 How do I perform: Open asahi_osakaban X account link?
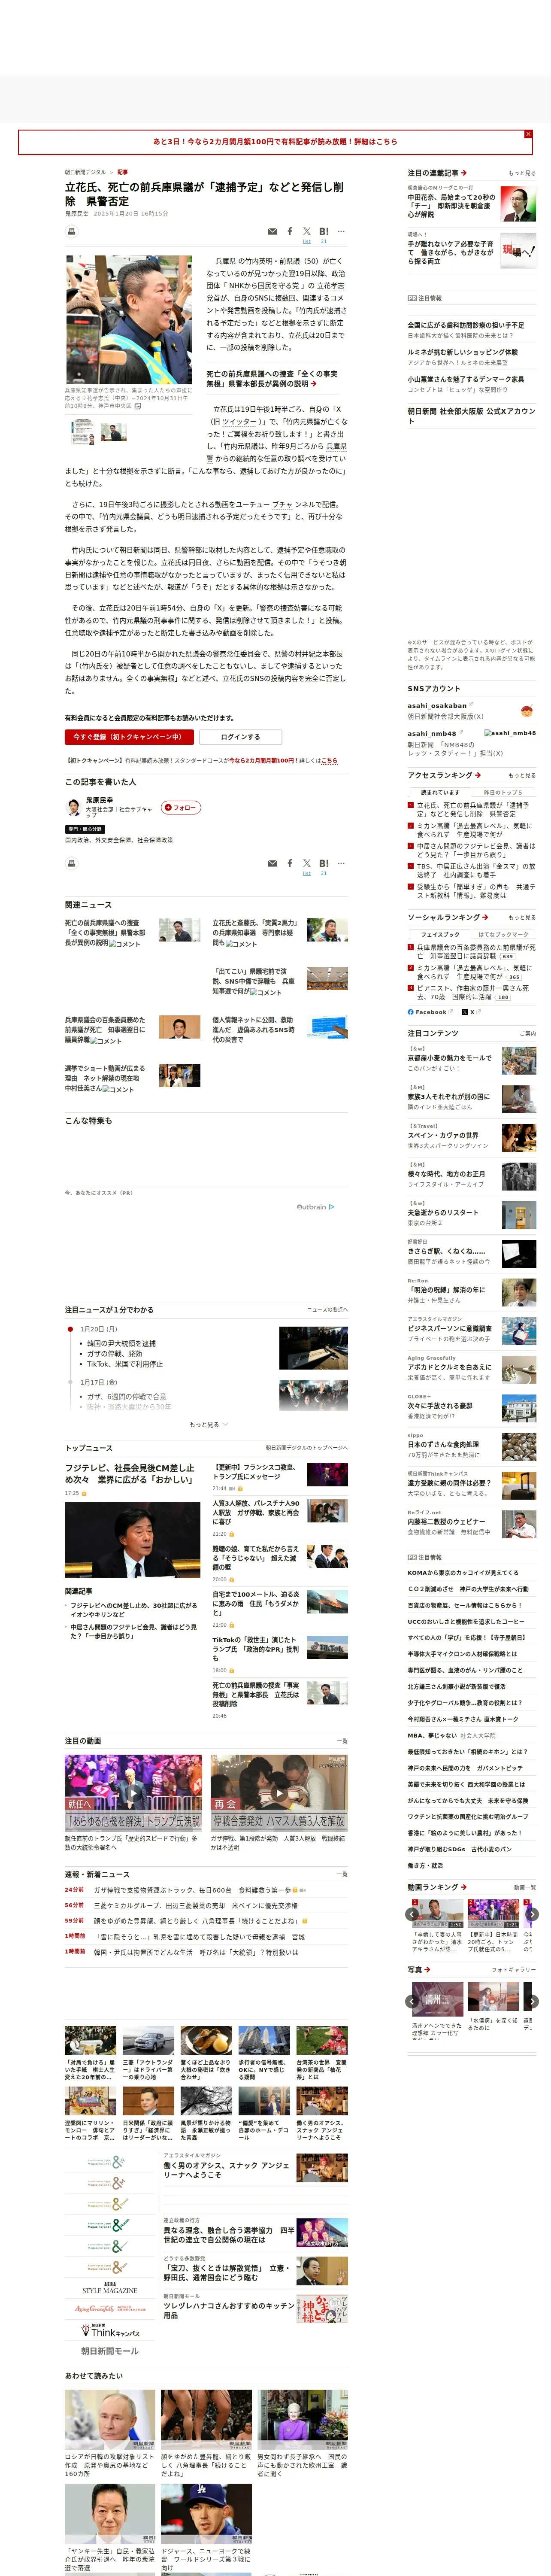tap(437, 705)
